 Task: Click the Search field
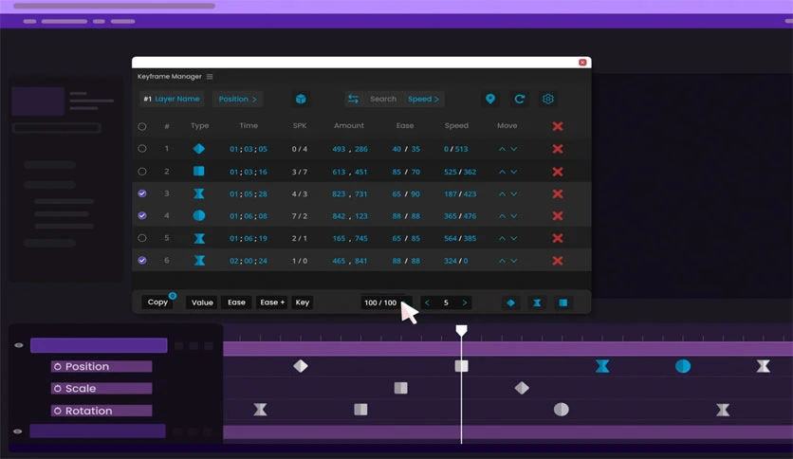[x=383, y=99]
